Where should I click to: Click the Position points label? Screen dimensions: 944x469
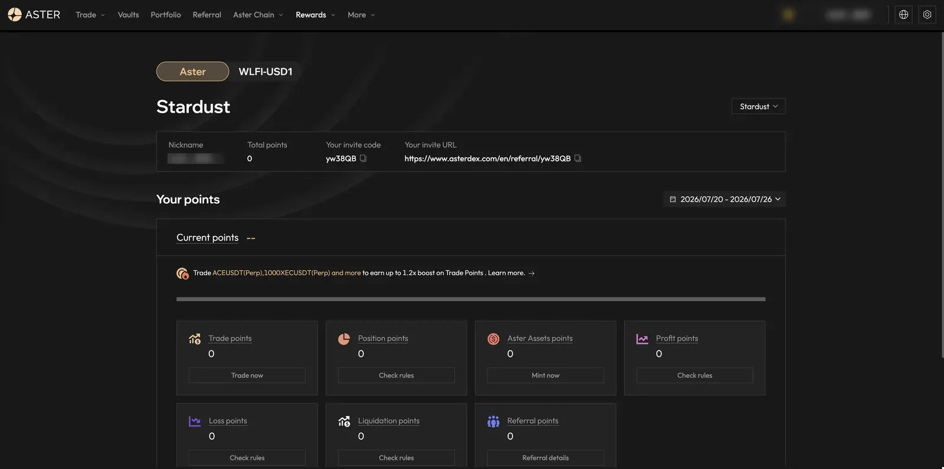click(383, 339)
